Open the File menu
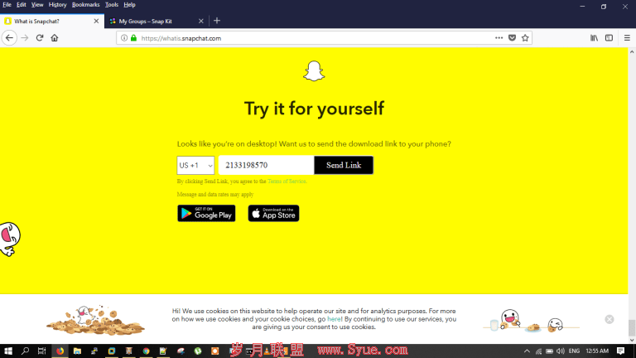Image resolution: width=636 pixels, height=358 pixels. click(x=7, y=5)
